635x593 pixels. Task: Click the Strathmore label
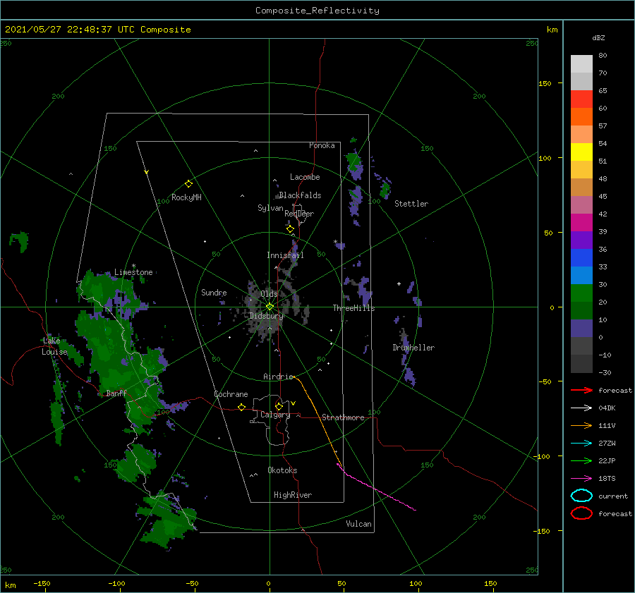click(x=343, y=417)
